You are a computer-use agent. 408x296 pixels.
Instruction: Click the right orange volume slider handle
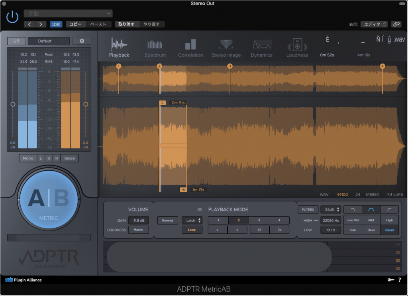pyautogui.click(x=86, y=104)
